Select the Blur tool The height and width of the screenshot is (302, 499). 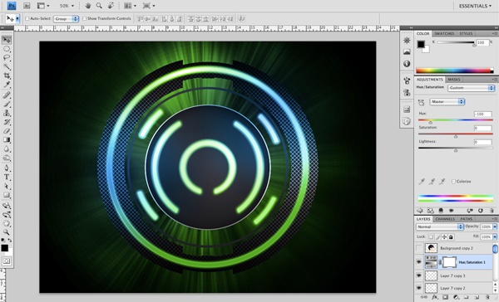(x=7, y=149)
